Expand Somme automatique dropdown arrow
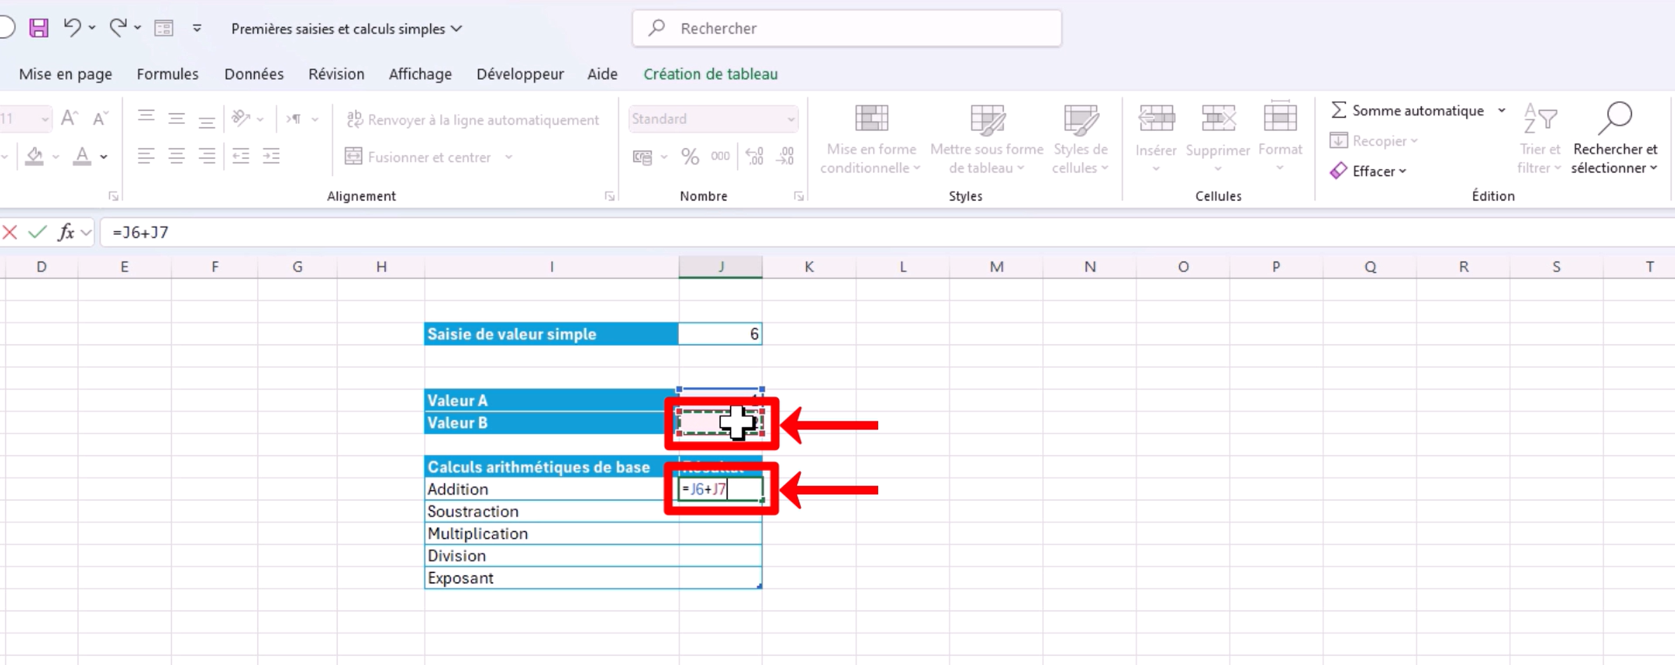 click(1501, 110)
